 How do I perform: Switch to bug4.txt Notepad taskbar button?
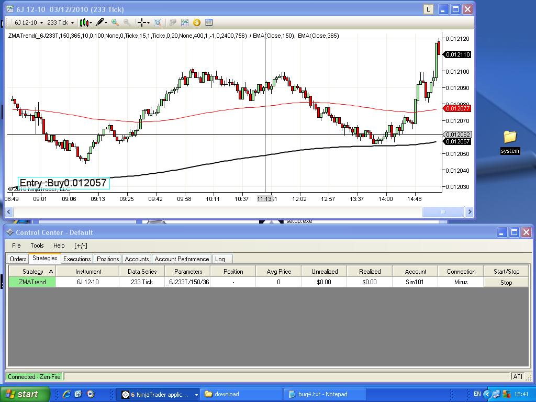[x=325, y=395]
